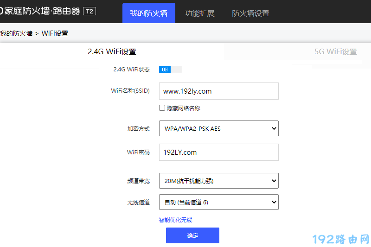The height and width of the screenshot is (247, 371).
Task: Click the 家庭防火墙·路由器 logo
Action: pos(41,11)
